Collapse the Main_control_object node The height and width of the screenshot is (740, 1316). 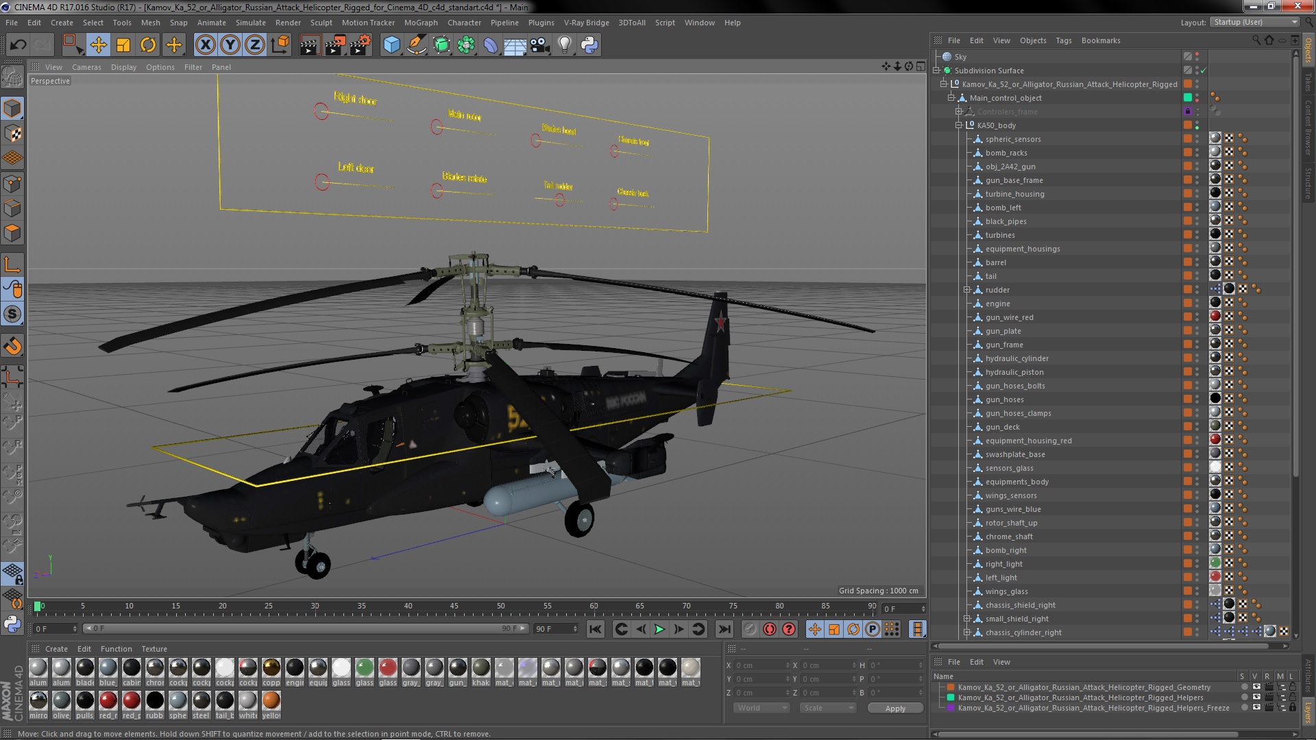coord(951,98)
